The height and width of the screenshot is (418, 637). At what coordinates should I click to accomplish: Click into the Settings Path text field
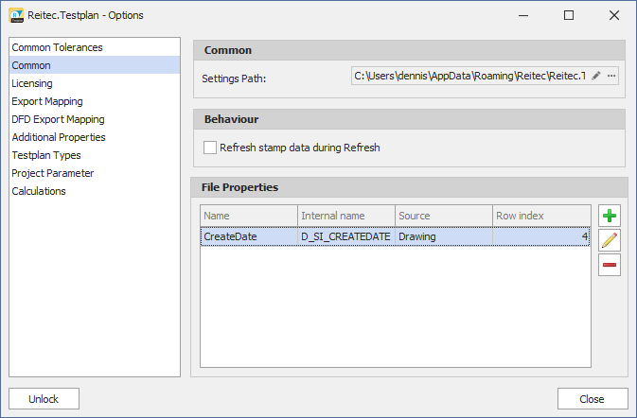[469, 76]
